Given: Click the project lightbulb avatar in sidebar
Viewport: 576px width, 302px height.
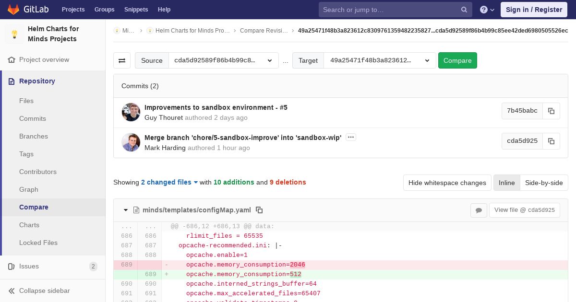Looking at the screenshot, I should (14, 34).
